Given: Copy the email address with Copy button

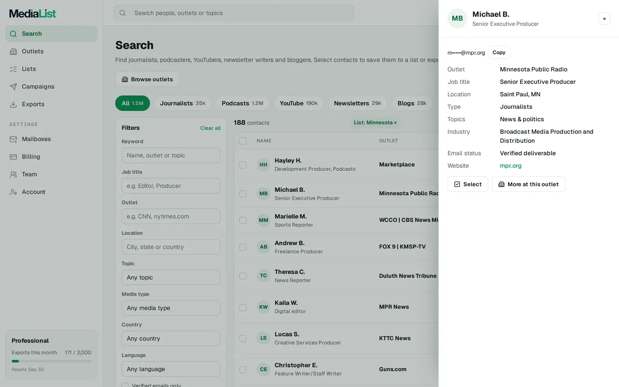Looking at the screenshot, I should tap(499, 52).
